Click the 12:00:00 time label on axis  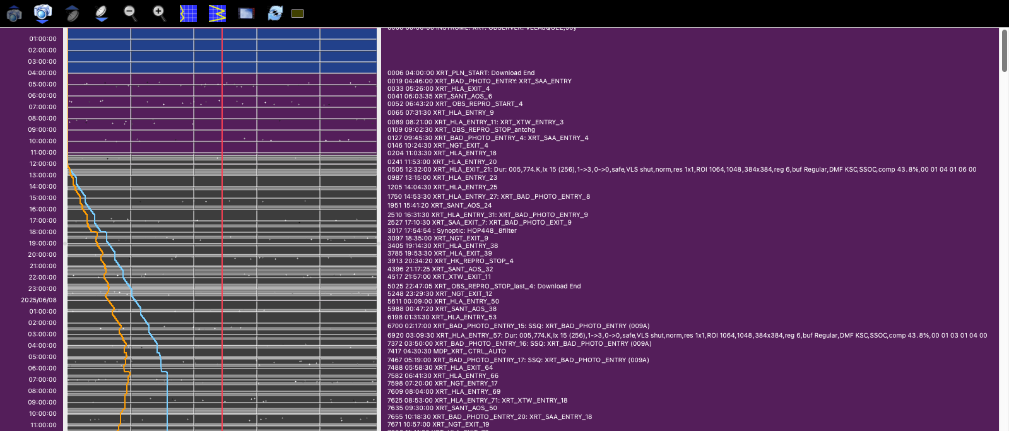click(x=42, y=164)
